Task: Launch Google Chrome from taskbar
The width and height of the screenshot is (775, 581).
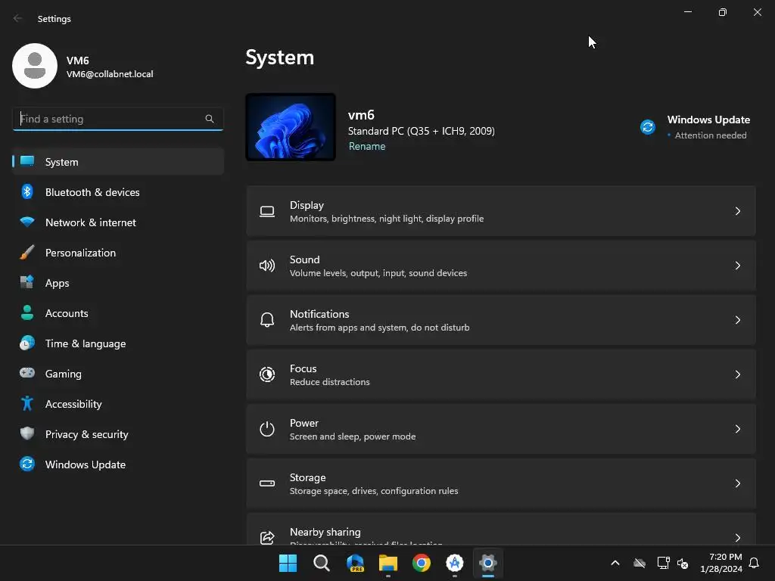Action: tap(421, 563)
